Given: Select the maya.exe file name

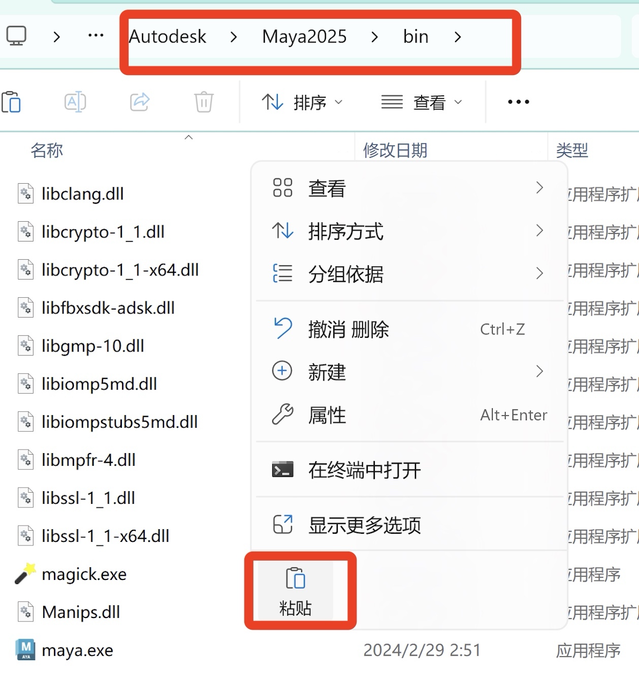Looking at the screenshot, I should tap(78, 650).
